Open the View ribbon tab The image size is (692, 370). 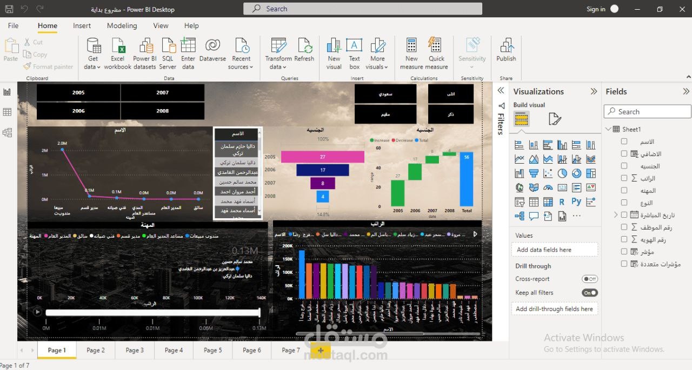pyautogui.click(x=161, y=25)
